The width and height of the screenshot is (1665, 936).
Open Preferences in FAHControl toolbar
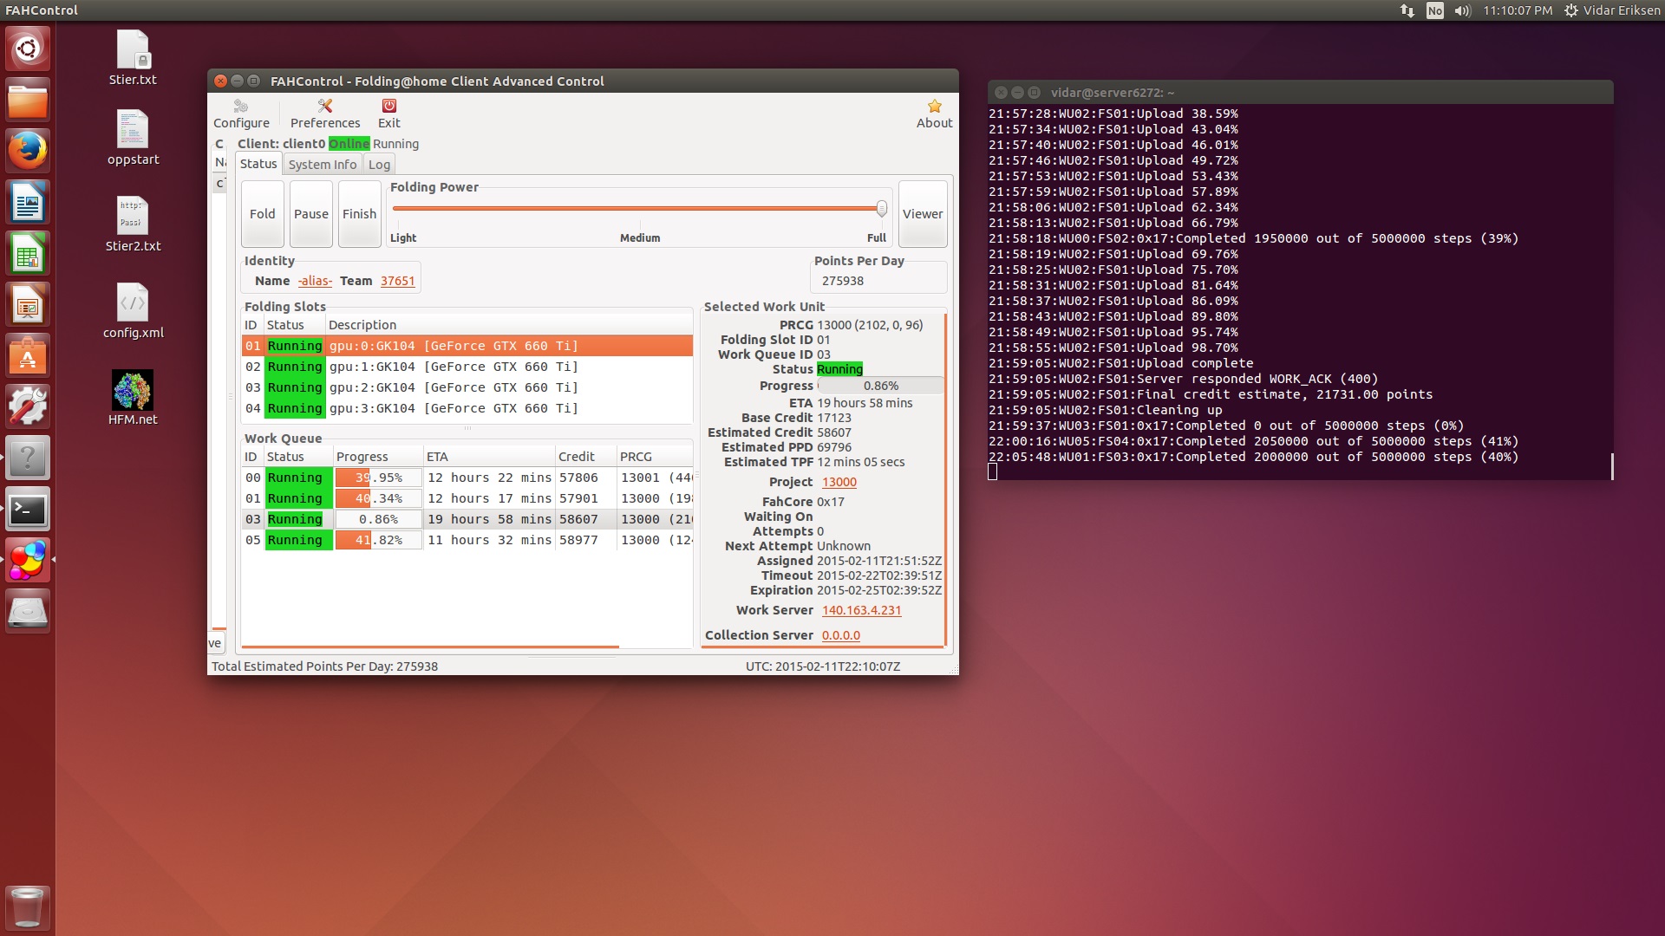click(325, 114)
